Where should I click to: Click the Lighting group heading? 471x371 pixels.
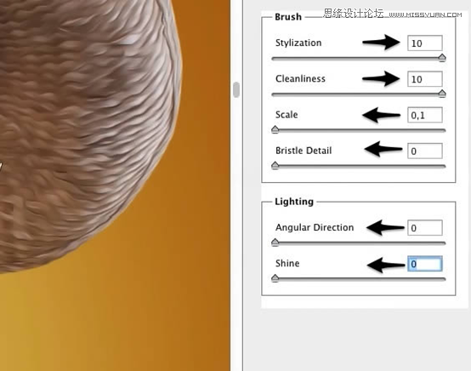click(294, 202)
